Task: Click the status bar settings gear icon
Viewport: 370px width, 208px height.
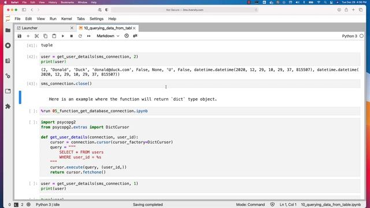Action: pos(28,205)
